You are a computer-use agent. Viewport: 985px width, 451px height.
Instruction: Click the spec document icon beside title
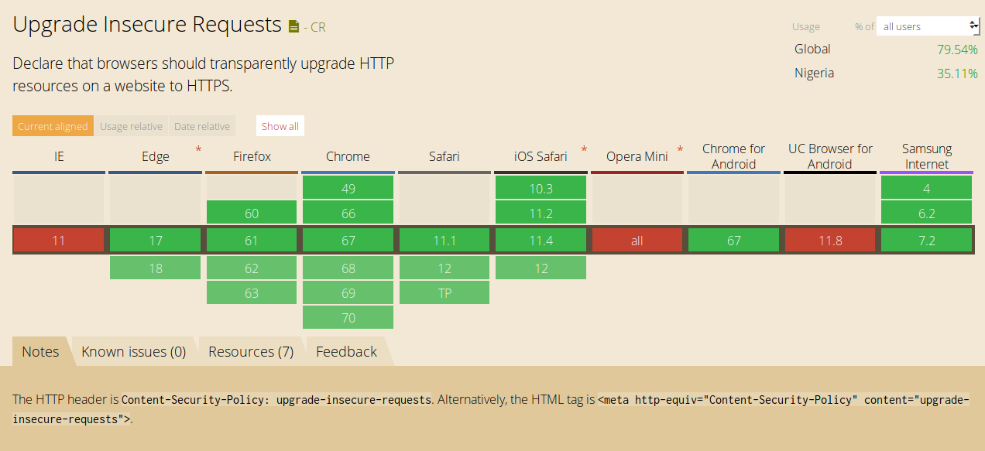point(293,27)
